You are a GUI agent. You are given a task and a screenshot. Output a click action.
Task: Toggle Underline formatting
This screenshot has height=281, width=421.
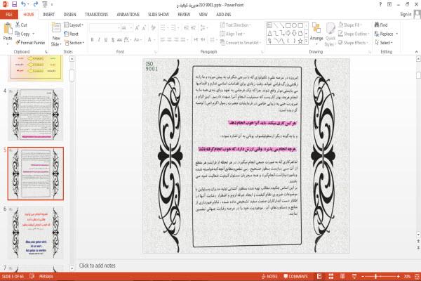pos(106,40)
